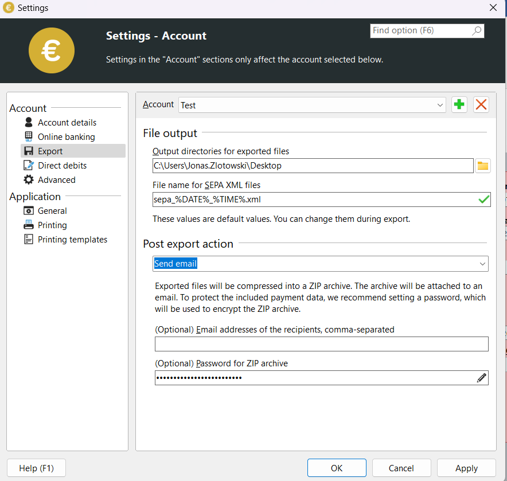Select the Export settings entry
Screen dimensions: 507x481
coord(73,151)
